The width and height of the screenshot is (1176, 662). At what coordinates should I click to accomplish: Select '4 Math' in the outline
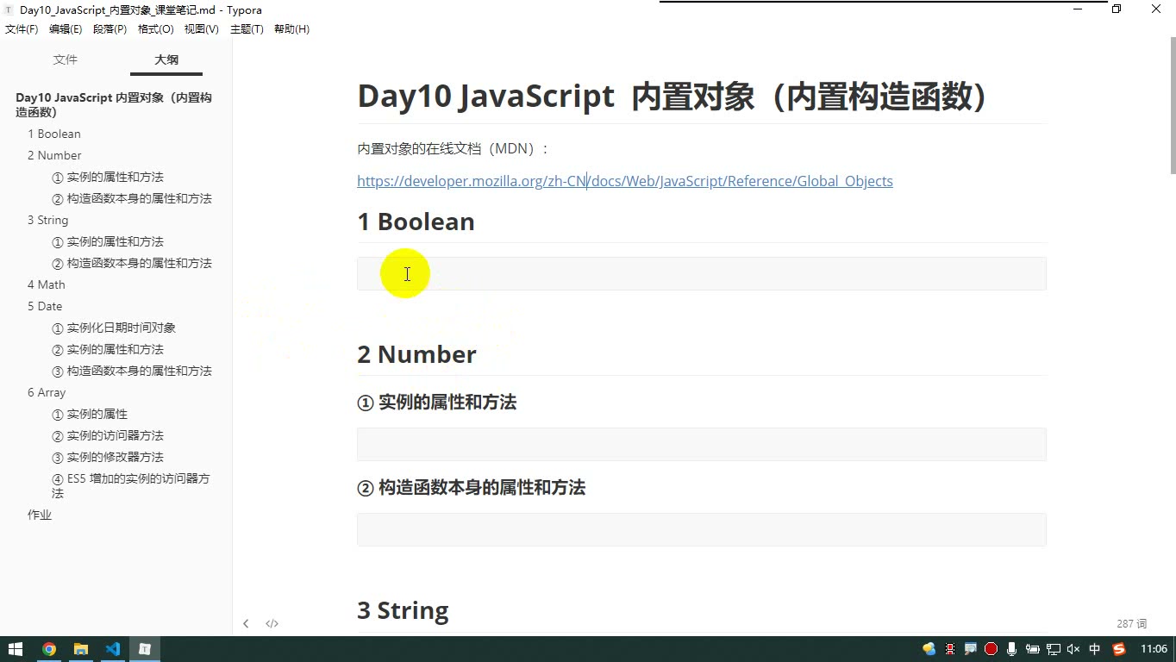click(x=47, y=284)
